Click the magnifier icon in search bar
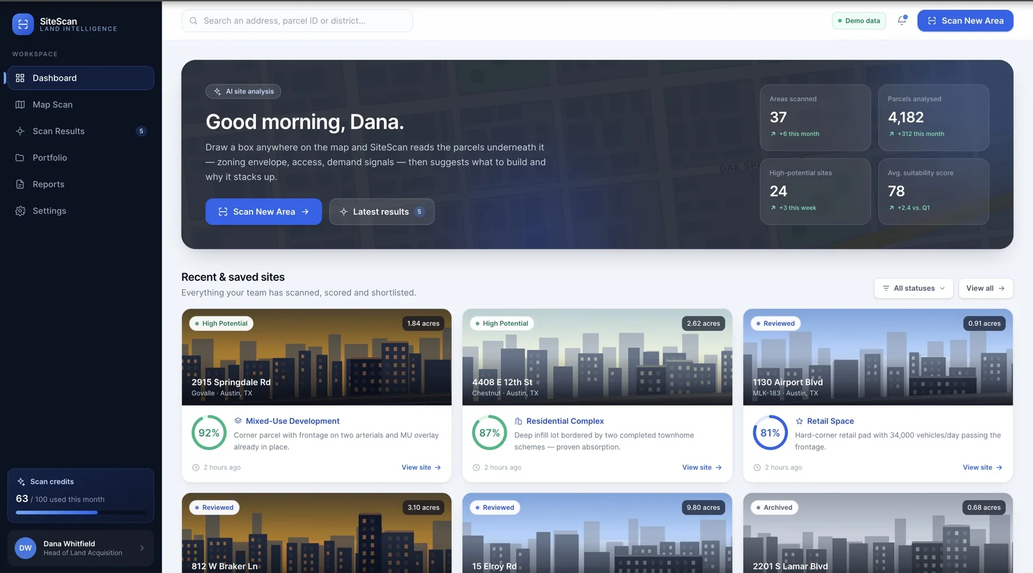The image size is (1033, 573). pos(193,21)
